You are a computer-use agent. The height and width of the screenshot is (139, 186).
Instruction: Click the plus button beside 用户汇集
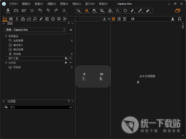pyautogui.click(x=66, y=58)
